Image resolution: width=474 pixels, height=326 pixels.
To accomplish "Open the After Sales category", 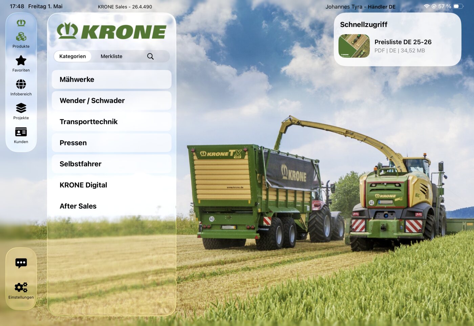I will [112, 206].
